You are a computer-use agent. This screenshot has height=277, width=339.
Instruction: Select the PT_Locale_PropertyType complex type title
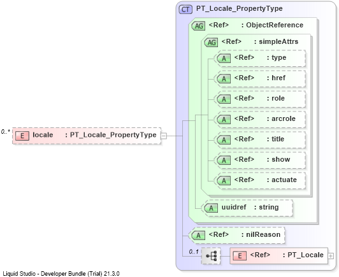(240, 8)
